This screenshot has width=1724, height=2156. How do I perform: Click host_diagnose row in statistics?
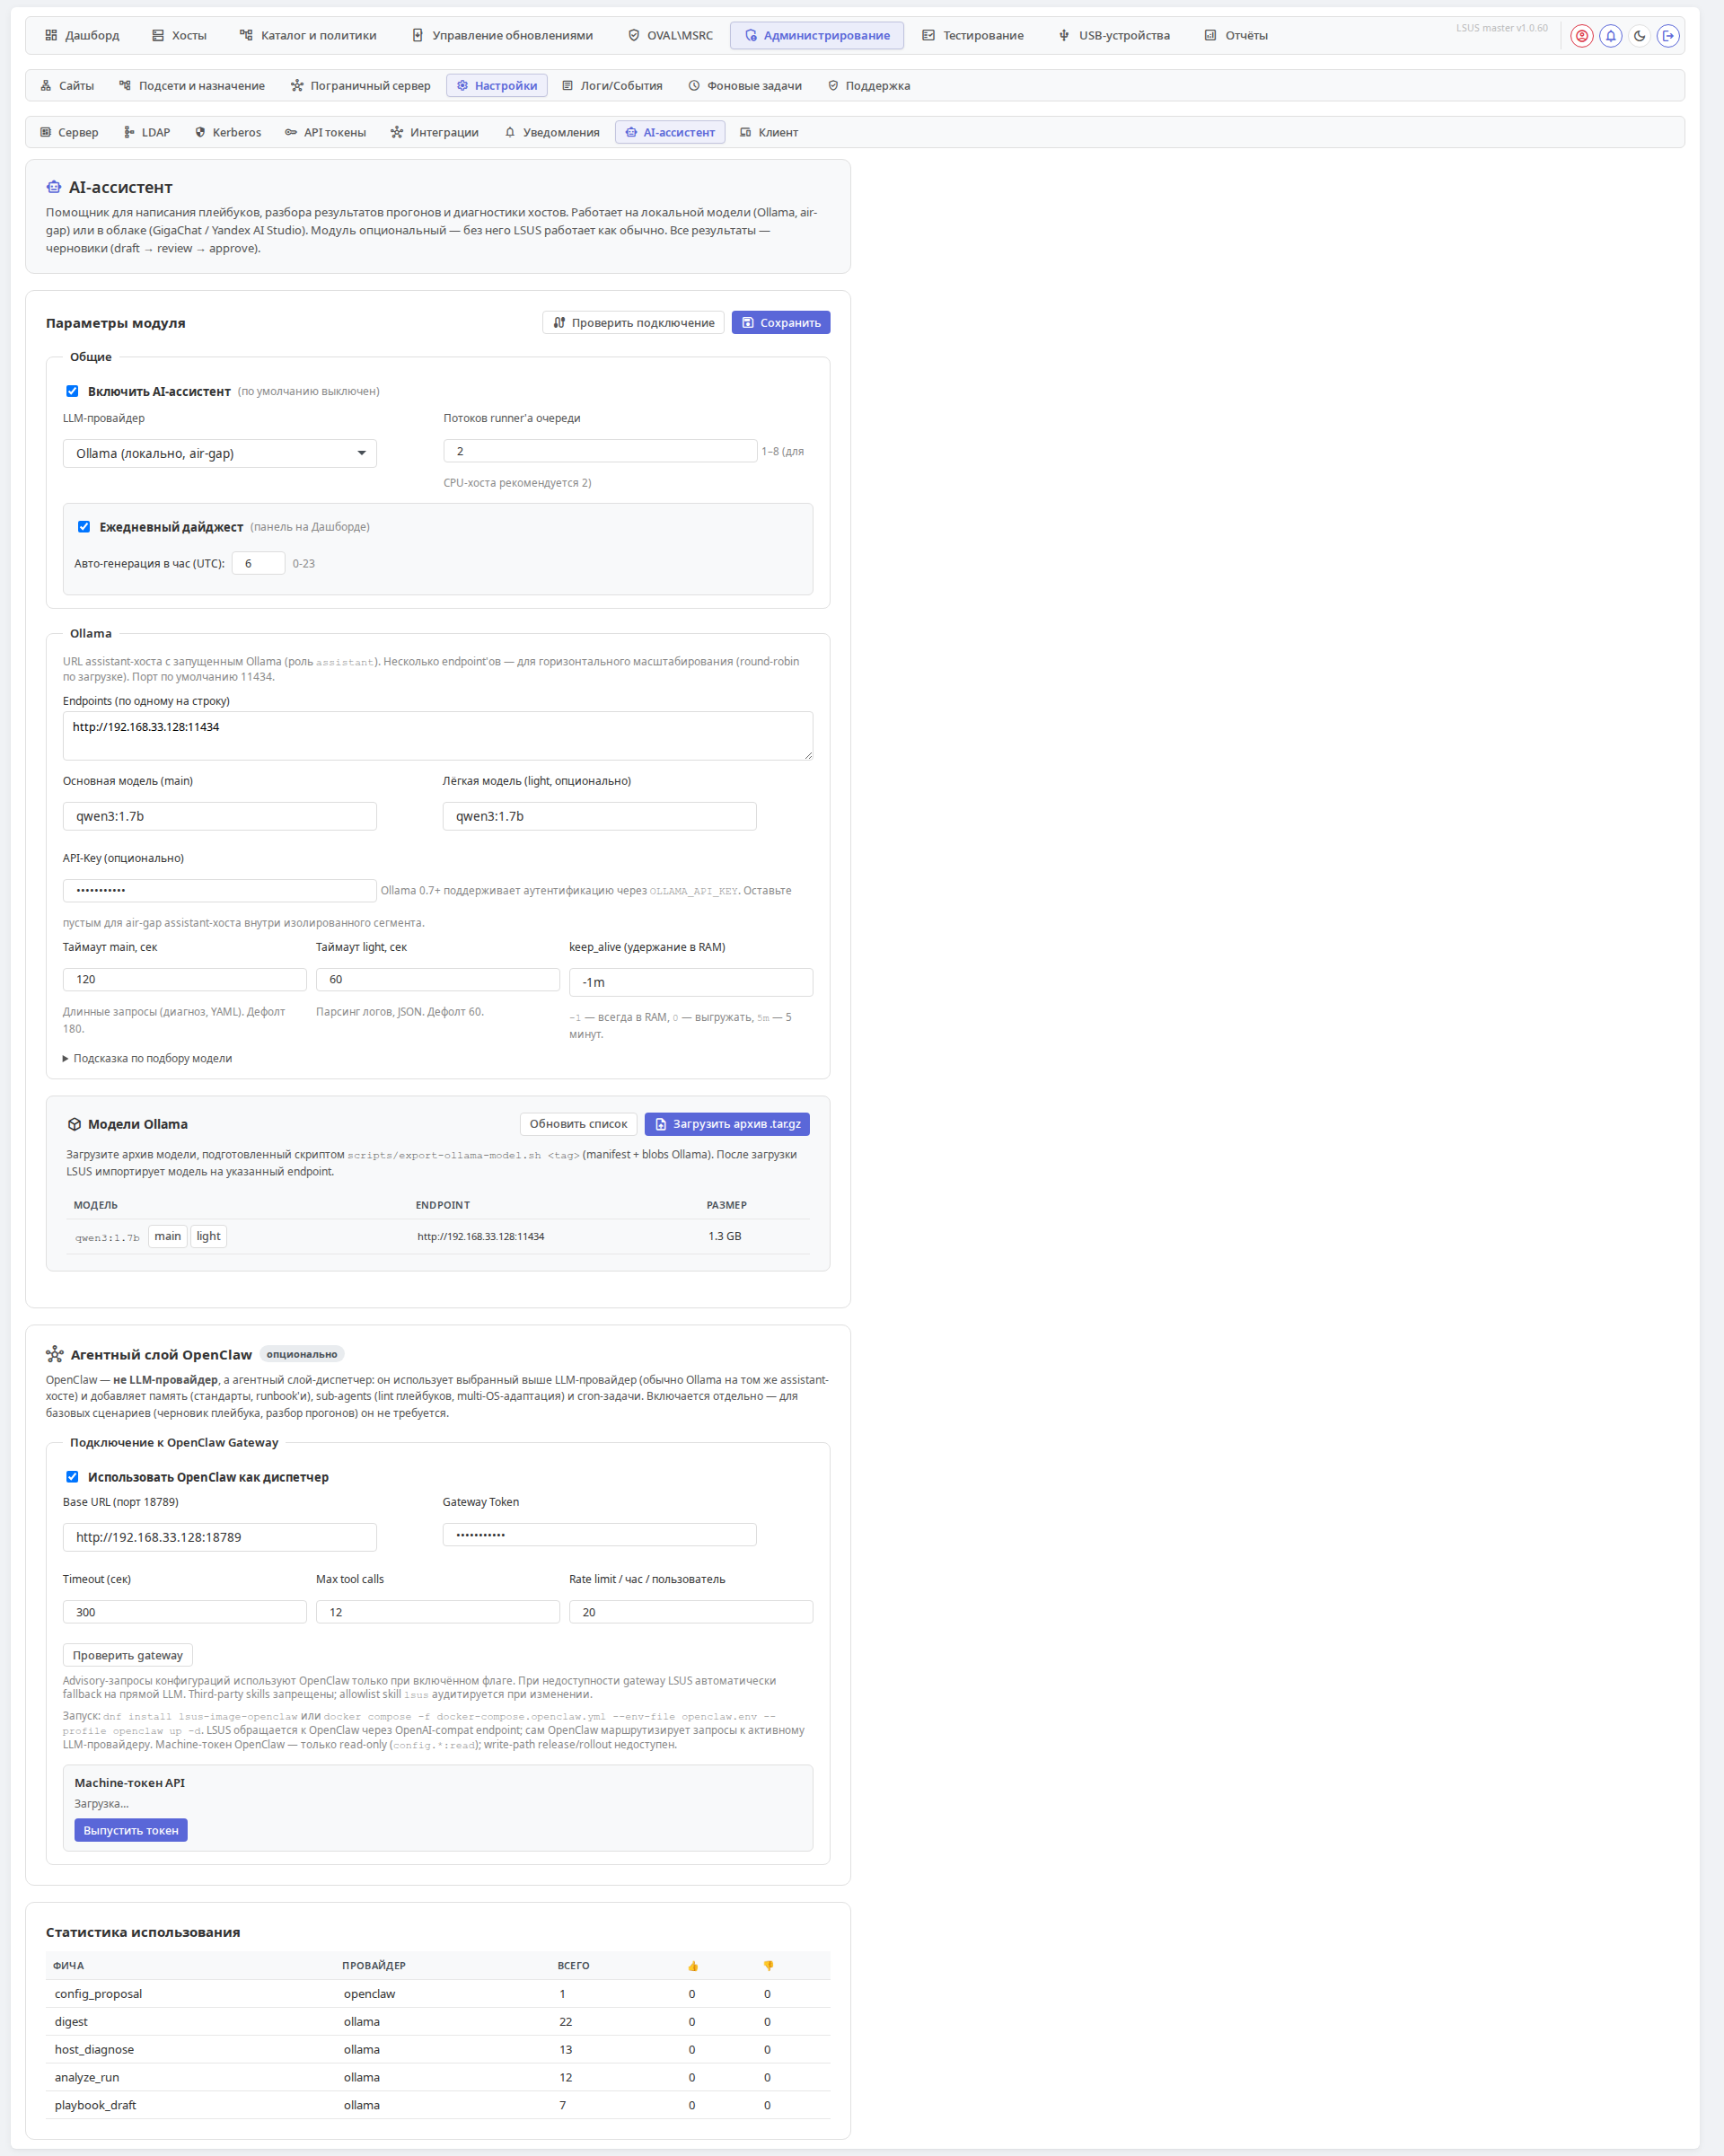click(x=438, y=2050)
